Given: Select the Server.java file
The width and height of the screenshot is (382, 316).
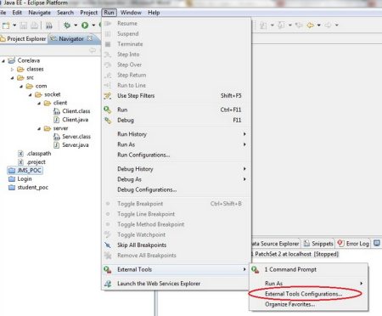Looking at the screenshot, I should coord(71,145).
